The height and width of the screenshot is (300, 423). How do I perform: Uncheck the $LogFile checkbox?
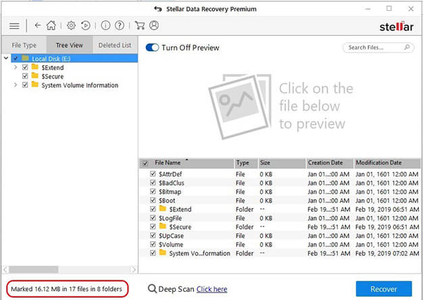(153, 218)
